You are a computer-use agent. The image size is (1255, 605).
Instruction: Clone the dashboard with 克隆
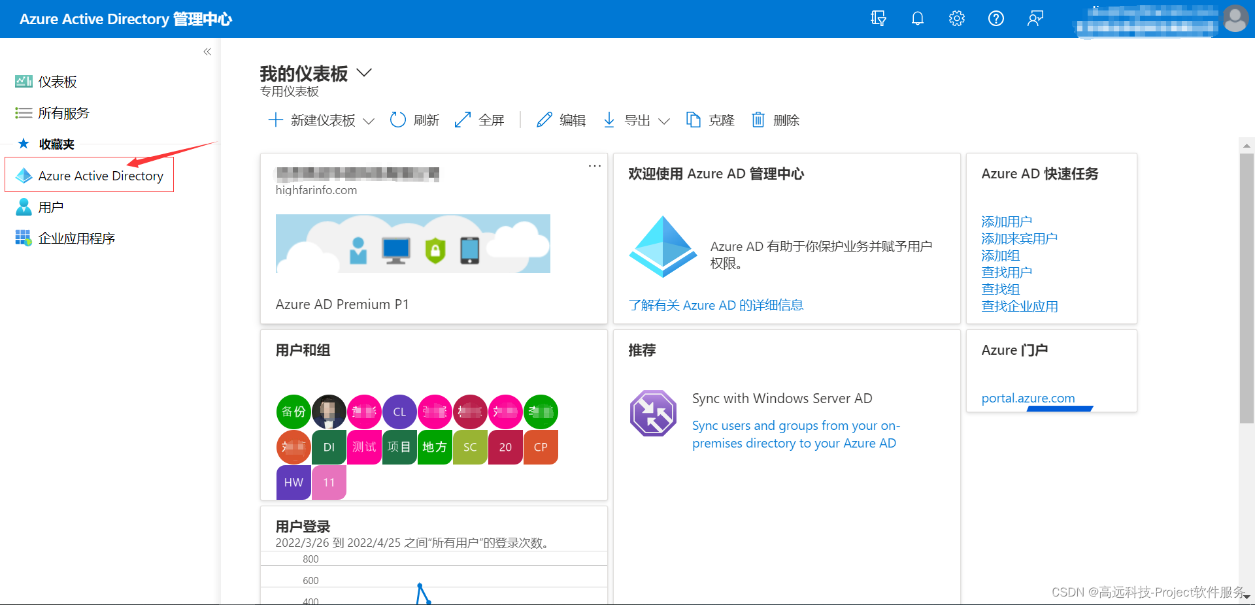(x=710, y=120)
